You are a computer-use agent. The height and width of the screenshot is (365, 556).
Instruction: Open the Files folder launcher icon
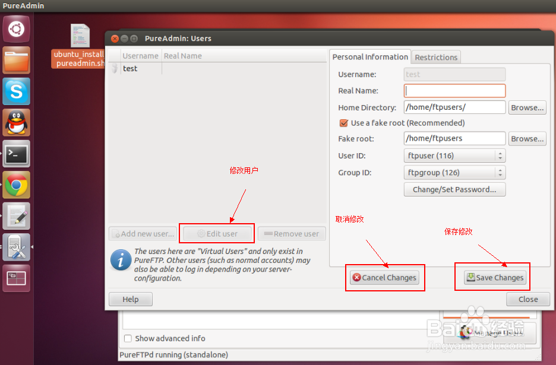coord(16,60)
